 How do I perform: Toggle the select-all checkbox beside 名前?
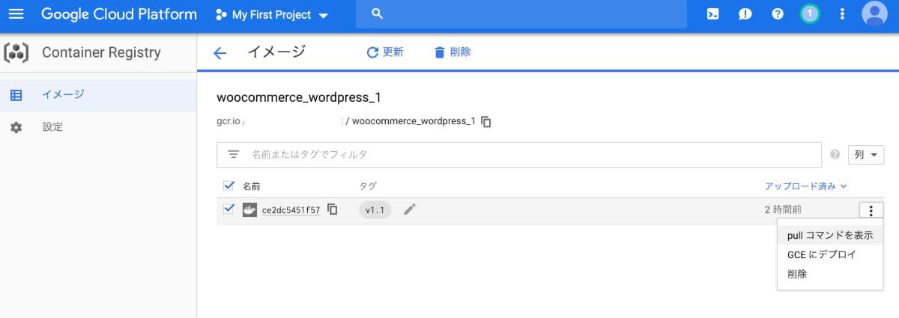pyautogui.click(x=229, y=186)
